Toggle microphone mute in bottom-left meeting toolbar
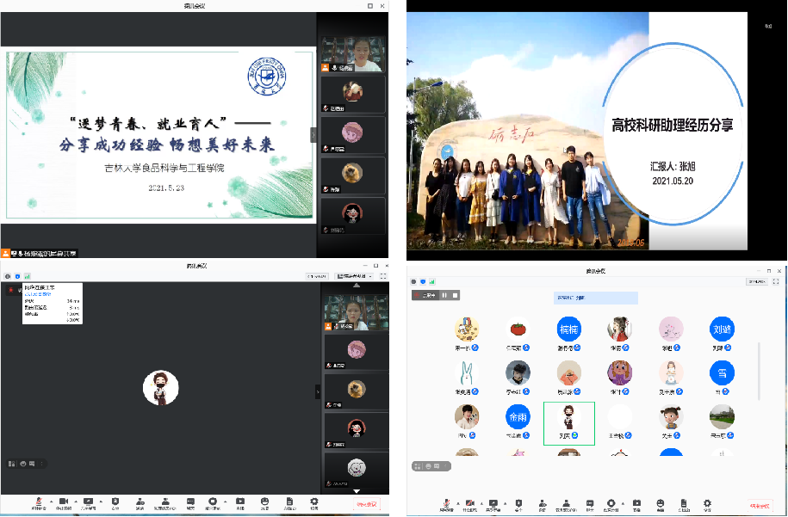 point(40,501)
